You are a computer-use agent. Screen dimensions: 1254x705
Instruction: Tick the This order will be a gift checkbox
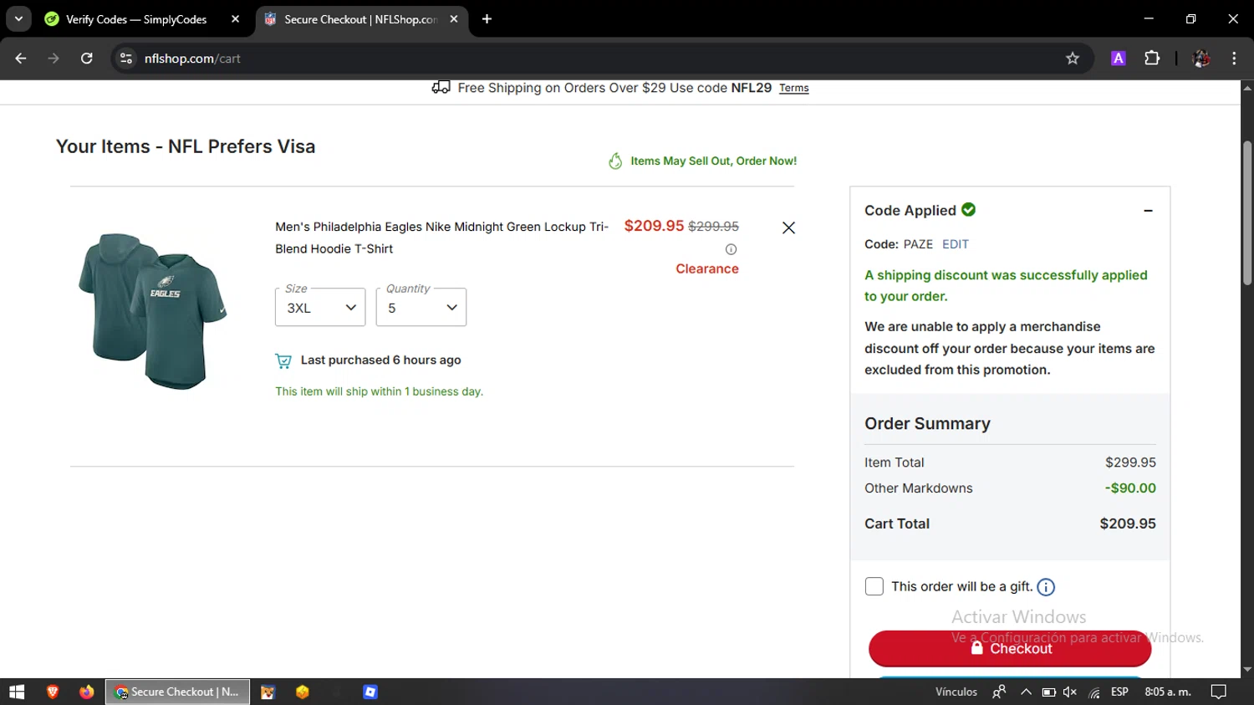874,587
